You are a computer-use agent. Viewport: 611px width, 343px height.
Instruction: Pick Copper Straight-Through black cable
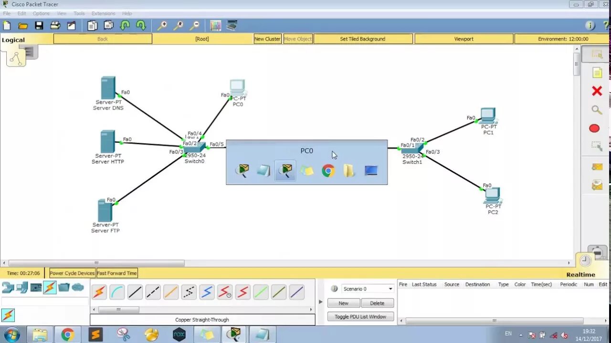click(x=135, y=292)
